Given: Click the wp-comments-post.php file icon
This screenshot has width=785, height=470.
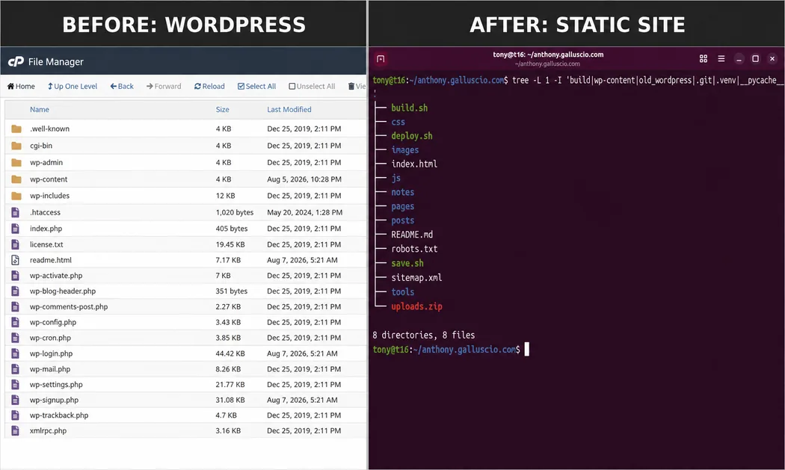Looking at the screenshot, I should pos(16,306).
